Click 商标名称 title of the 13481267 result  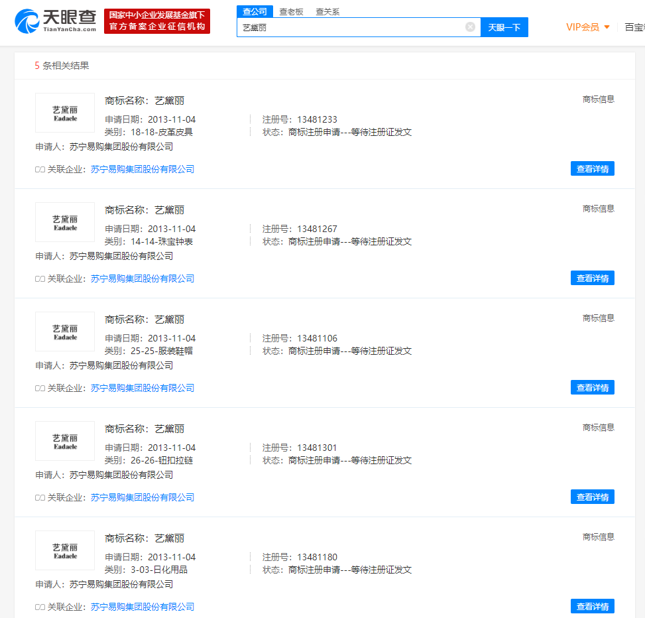point(145,210)
